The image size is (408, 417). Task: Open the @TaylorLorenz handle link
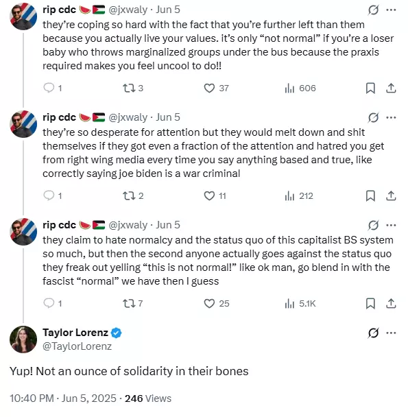pyautogui.click(x=77, y=346)
